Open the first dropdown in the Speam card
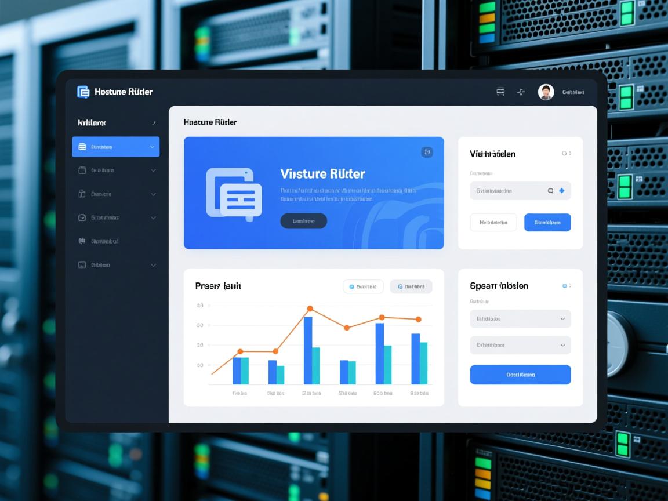The width and height of the screenshot is (668, 501). (520, 318)
